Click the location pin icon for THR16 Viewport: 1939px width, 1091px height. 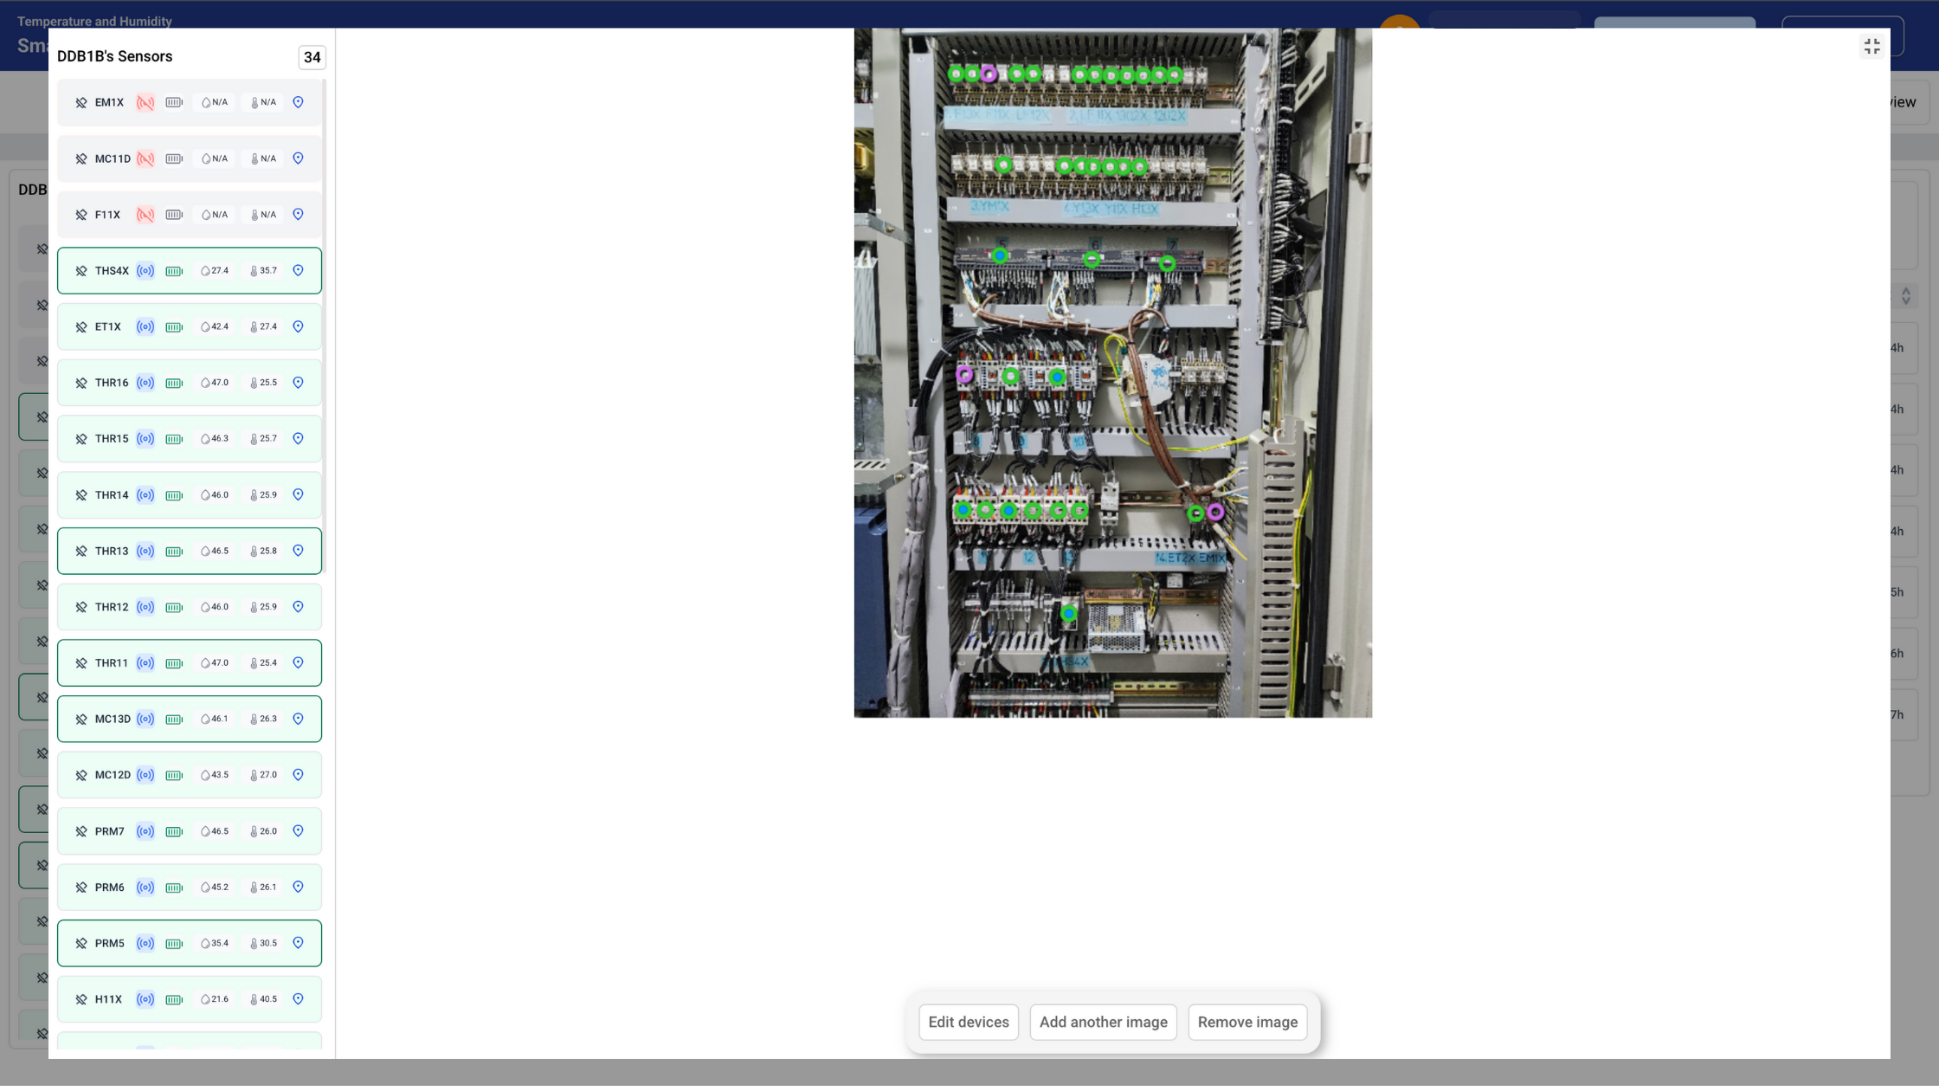click(x=298, y=384)
